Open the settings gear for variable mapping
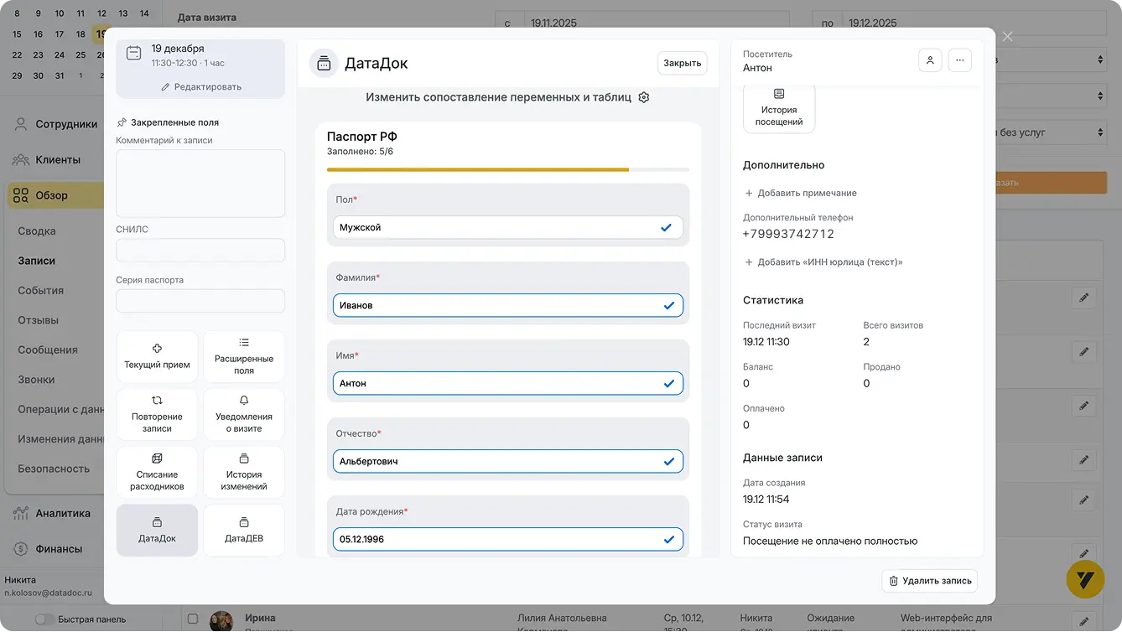The width and height of the screenshot is (1122, 632). click(x=644, y=97)
